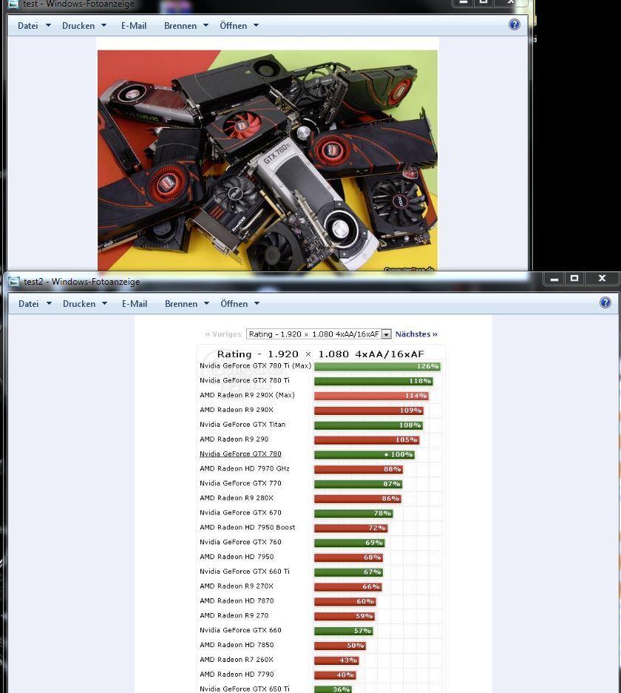Select the Nvidia GeForce GTX 770 label
This screenshot has width=621, height=693.
[x=240, y=483]
